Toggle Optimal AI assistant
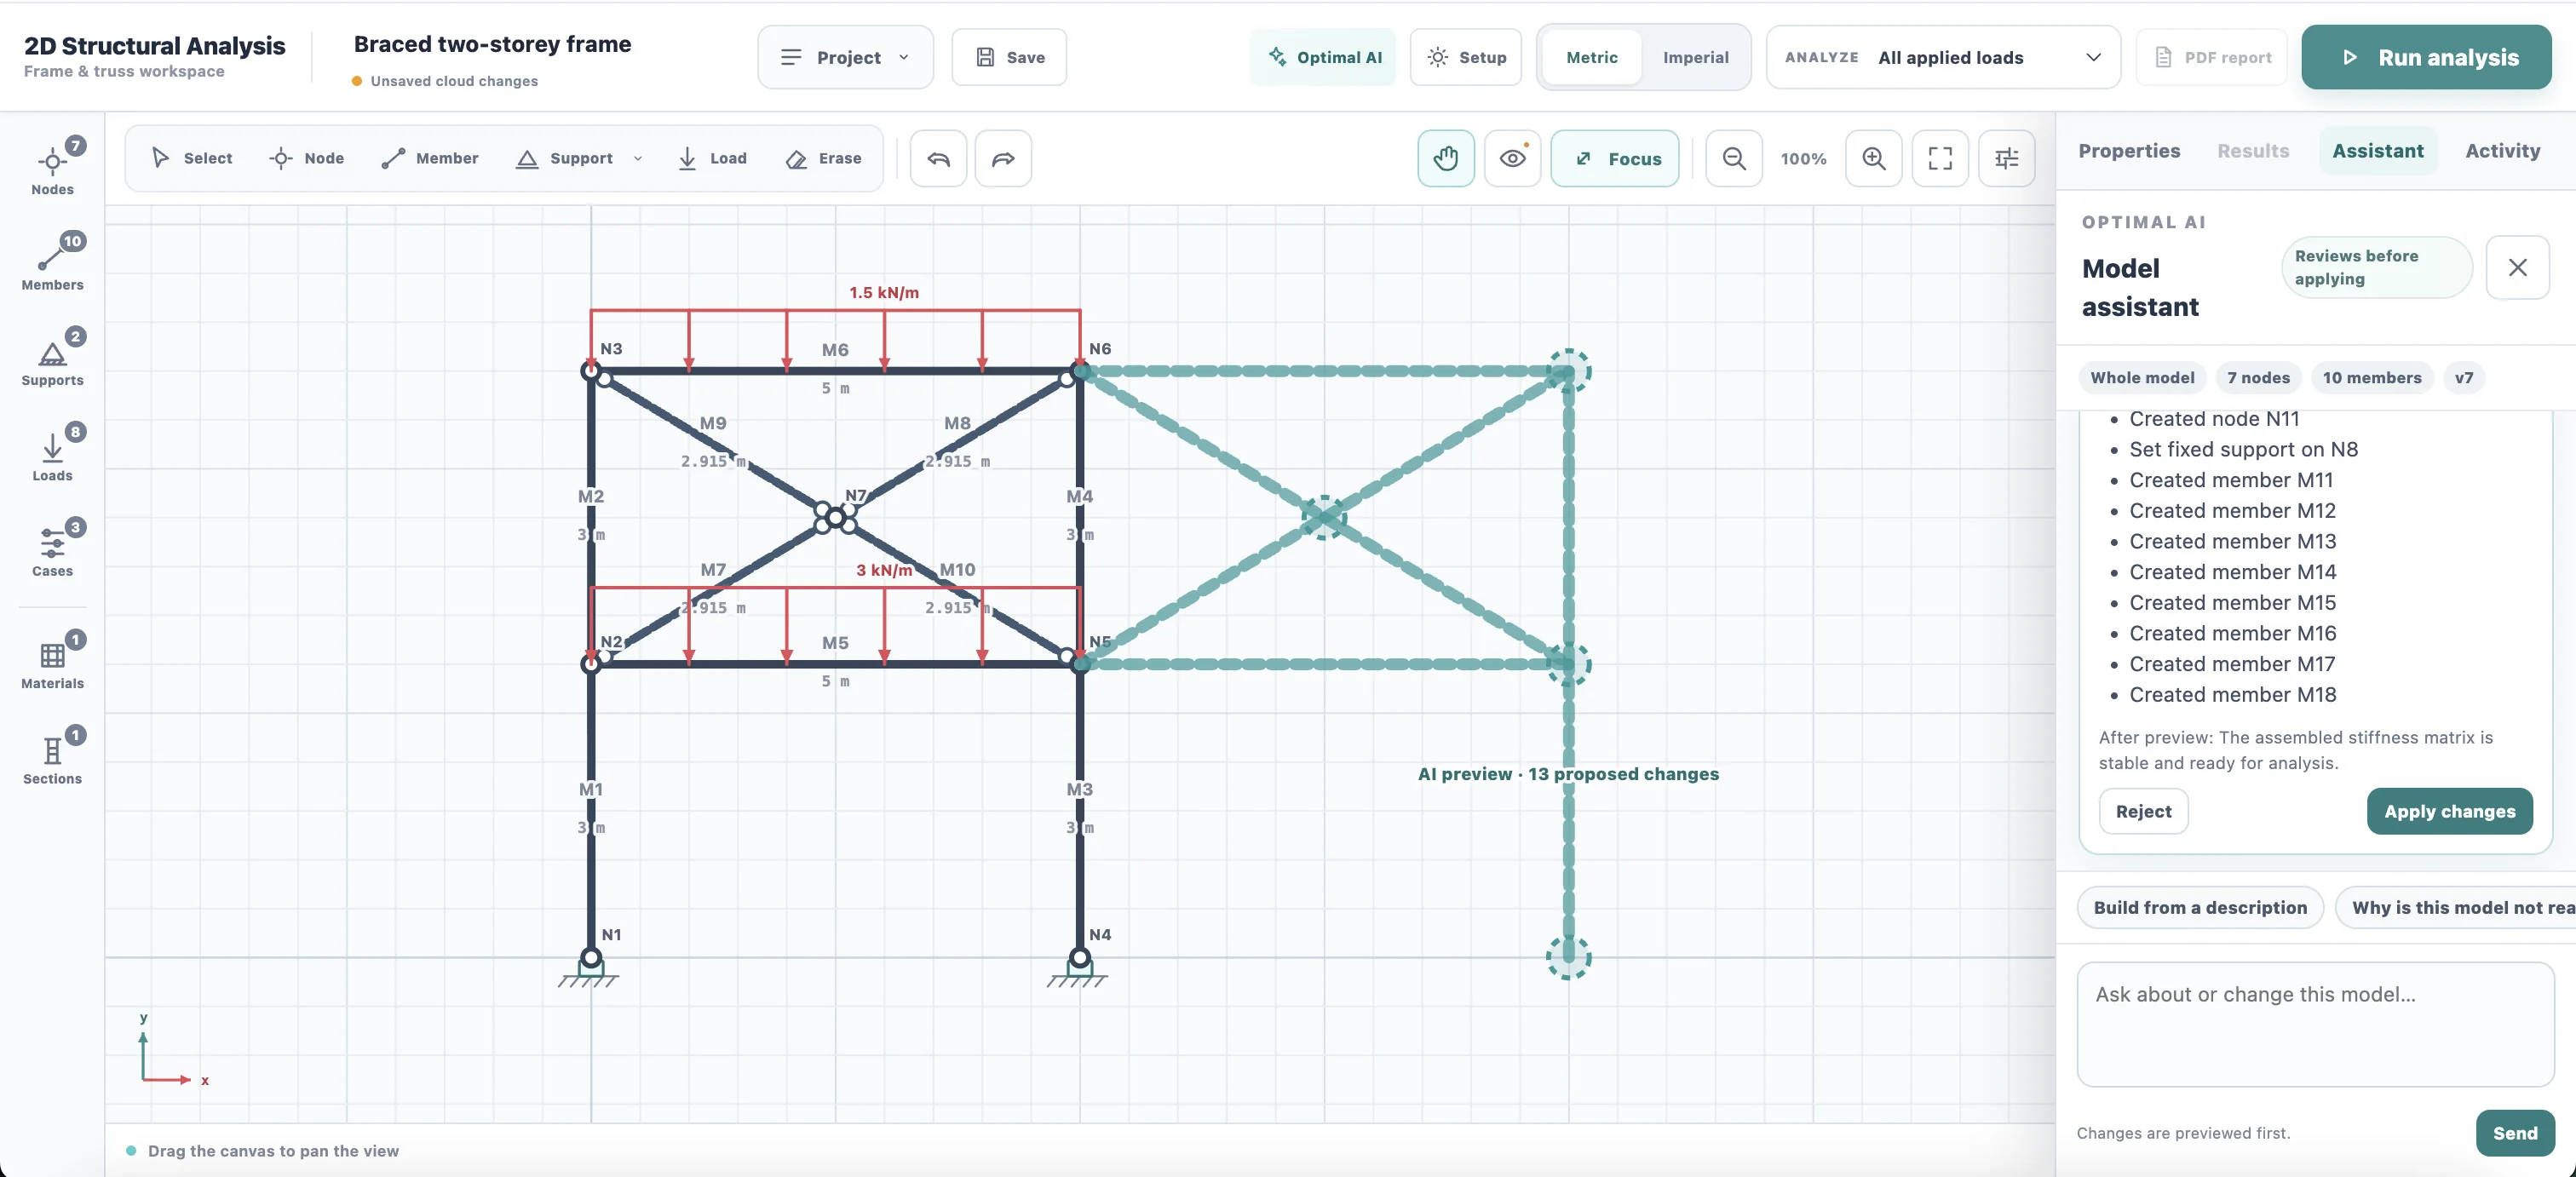Screen dimensions: 2576x1177 tap(1323, 57)
